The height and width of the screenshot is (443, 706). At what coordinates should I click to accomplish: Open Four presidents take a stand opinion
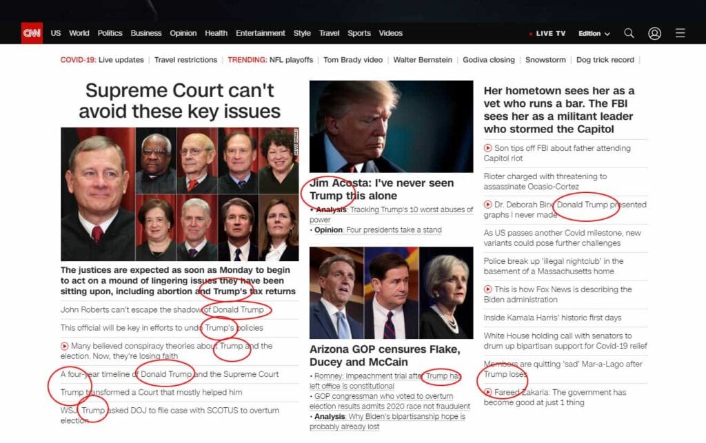point(378,230)
